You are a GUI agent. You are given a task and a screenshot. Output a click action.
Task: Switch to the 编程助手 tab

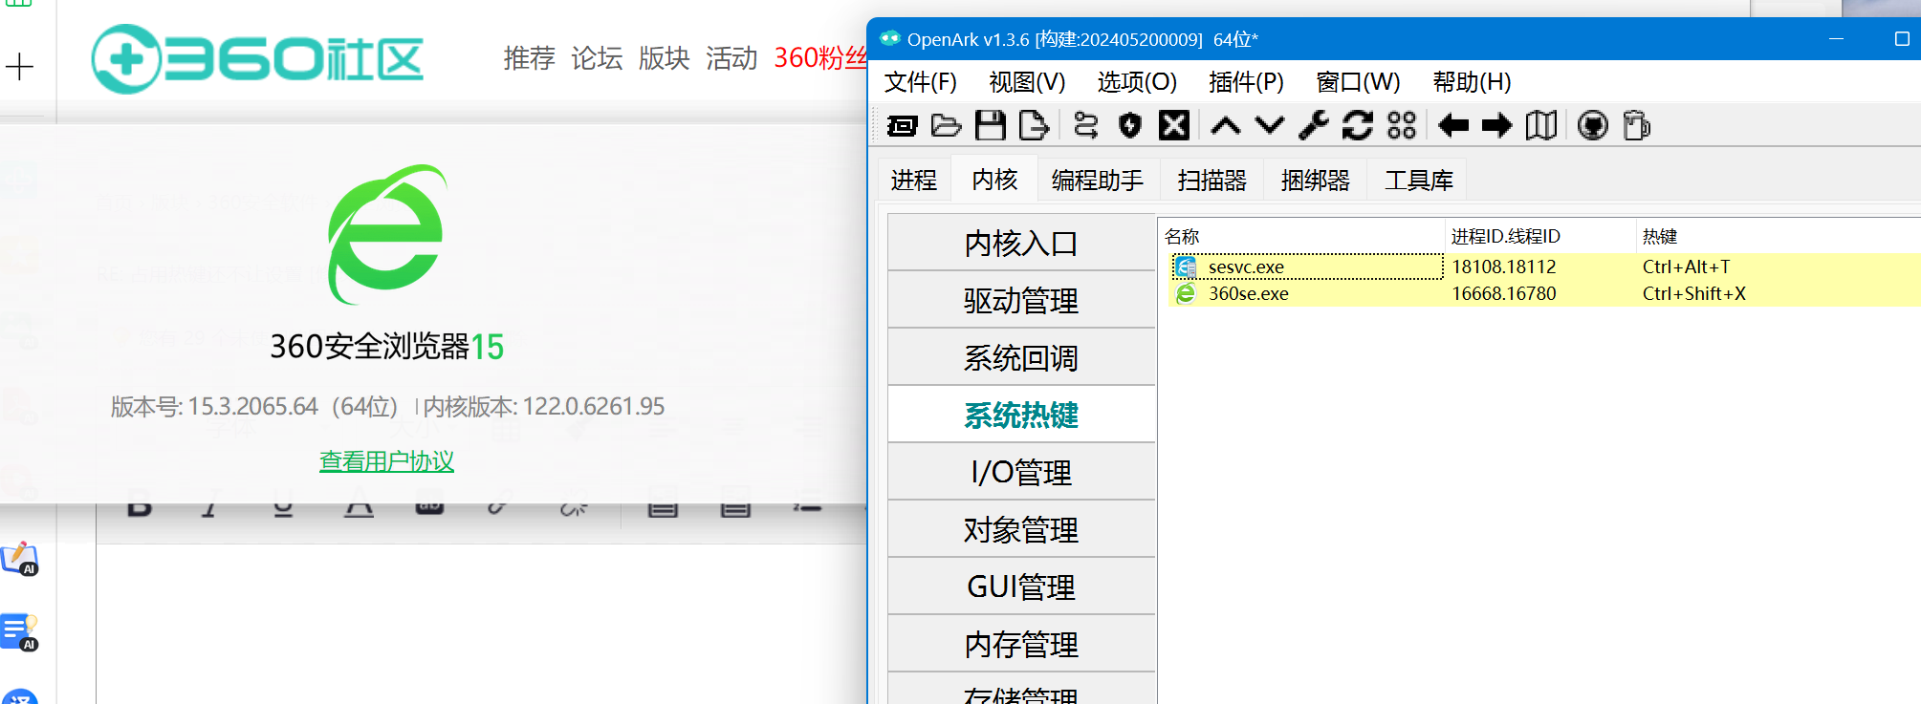tap(1098, 180)
